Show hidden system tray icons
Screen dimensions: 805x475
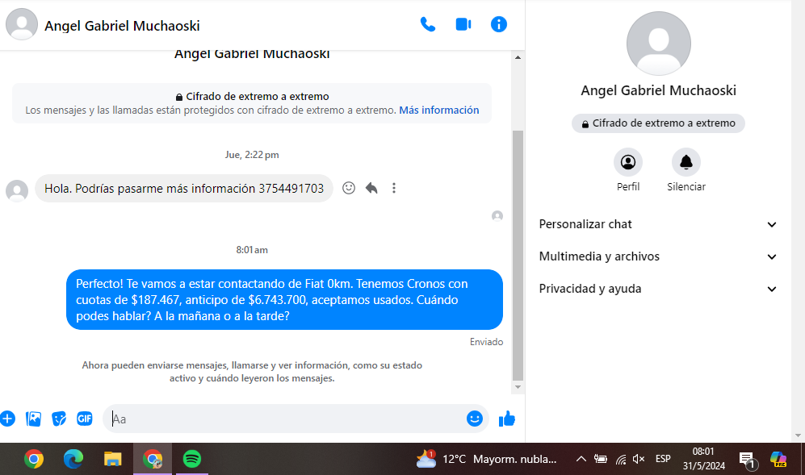[x=581, y=459]
